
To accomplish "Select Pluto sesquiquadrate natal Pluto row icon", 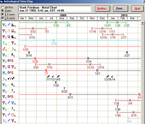I will 9,67.
